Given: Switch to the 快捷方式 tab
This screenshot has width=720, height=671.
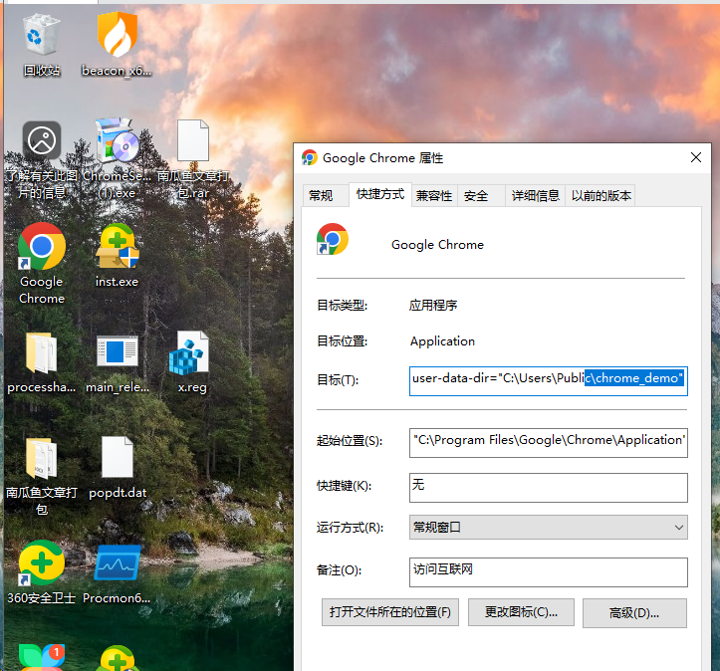Looking at the screenshot, I should click(380, 194).
